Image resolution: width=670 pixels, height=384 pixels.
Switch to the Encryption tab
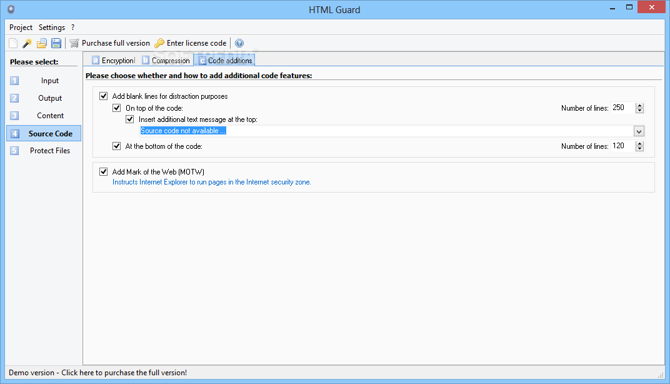click(113, 60)
